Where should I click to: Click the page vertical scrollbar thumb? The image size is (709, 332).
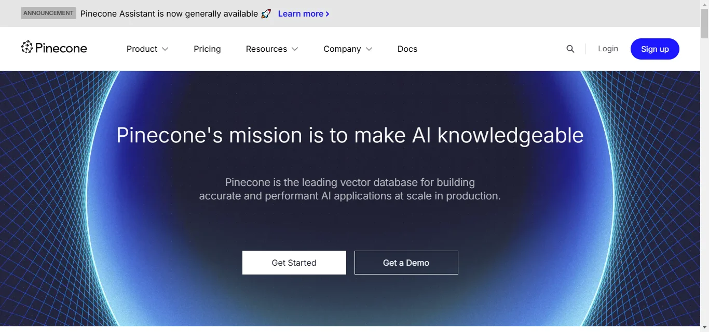point(704,24)
